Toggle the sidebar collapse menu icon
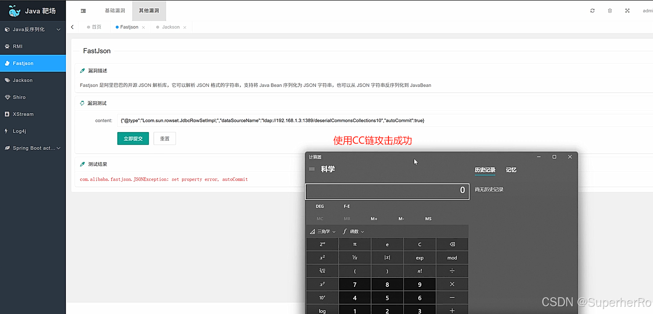The image size is (653, 314). pos(83,11)
